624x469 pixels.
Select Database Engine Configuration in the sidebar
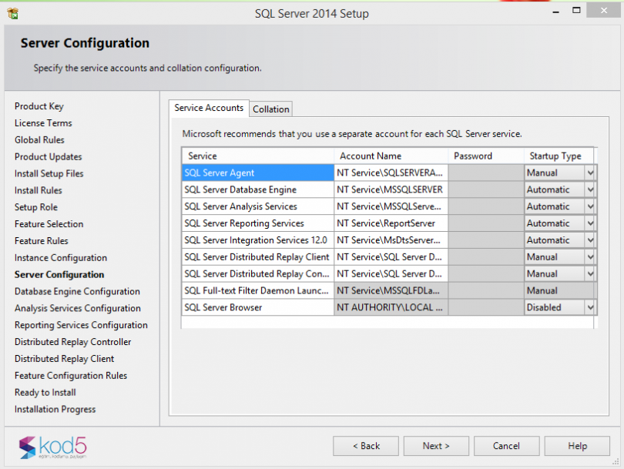pos(77,291)
